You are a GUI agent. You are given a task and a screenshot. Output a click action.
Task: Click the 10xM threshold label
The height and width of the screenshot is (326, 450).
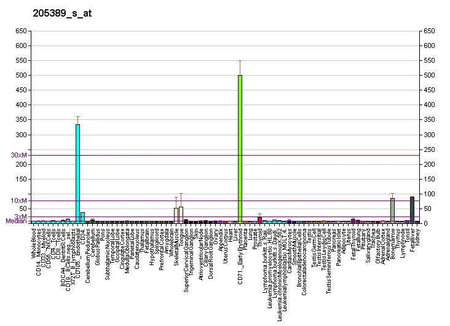click(18, 201)
